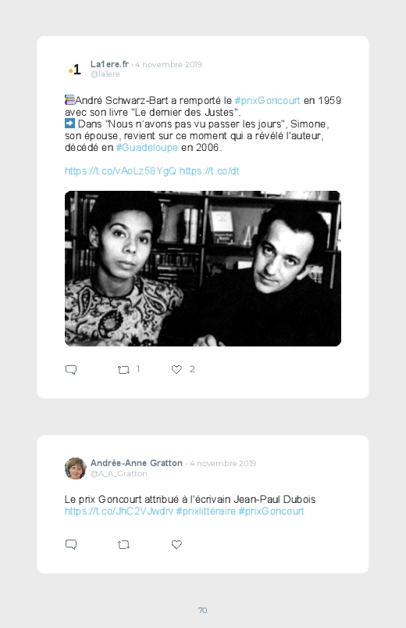406x628 pixels.
Task: Open the #prixGoncourt hashtag in first tweet
Action: (267, 101)
